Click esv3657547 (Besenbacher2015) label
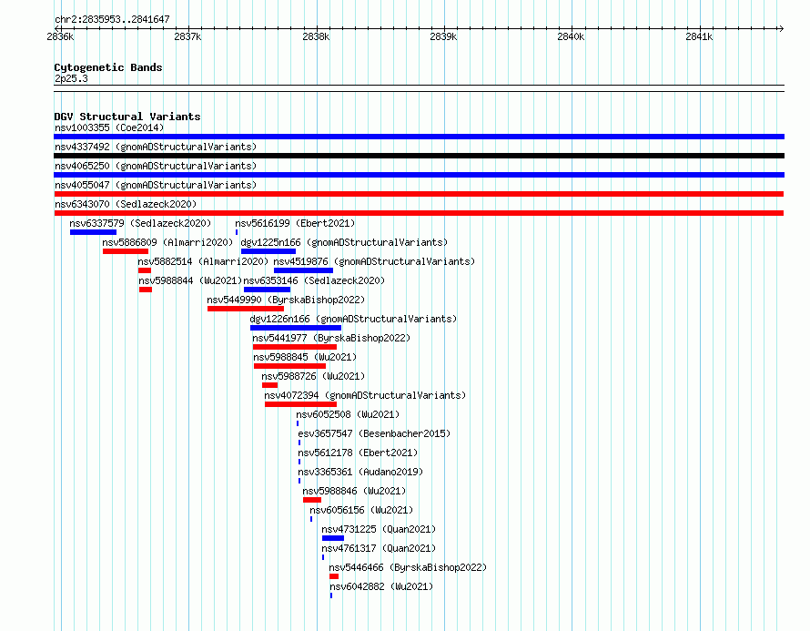The image size is (810, 631). [374, 433]
